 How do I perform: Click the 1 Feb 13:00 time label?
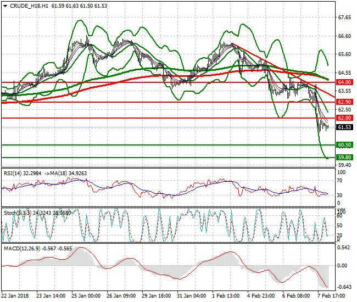point(226,296)
